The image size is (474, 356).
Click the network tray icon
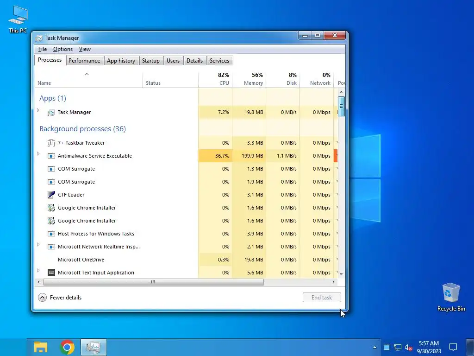click(397, 347)
